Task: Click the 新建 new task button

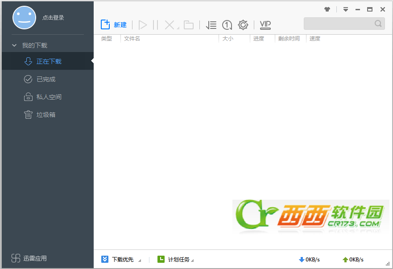Action: (x=114, y=25)
